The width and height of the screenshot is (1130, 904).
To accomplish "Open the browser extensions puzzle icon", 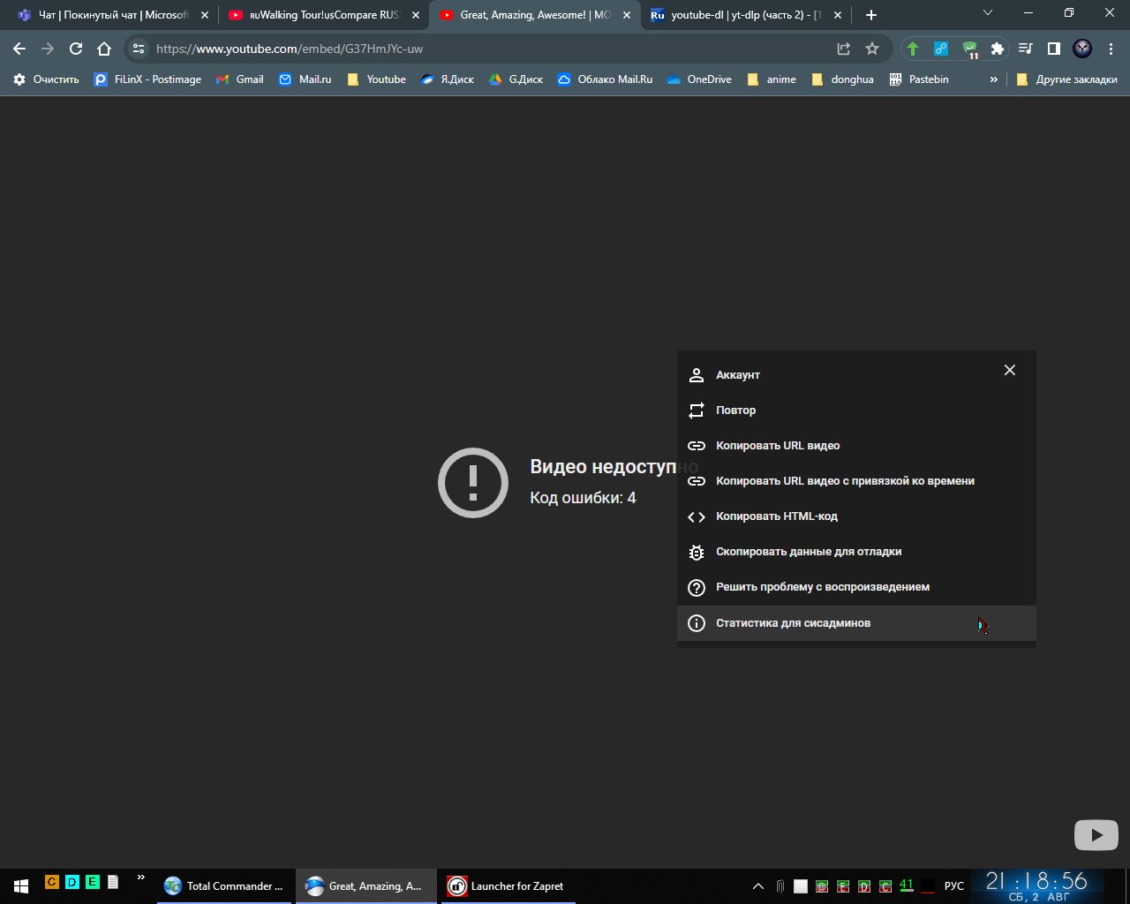I will tap(998, 49).
